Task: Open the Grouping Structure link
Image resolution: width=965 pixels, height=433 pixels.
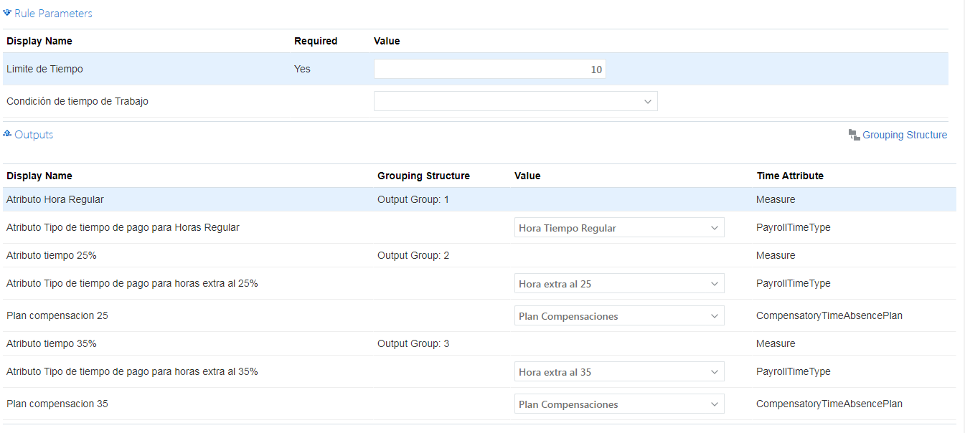Action: click(905, 135)
